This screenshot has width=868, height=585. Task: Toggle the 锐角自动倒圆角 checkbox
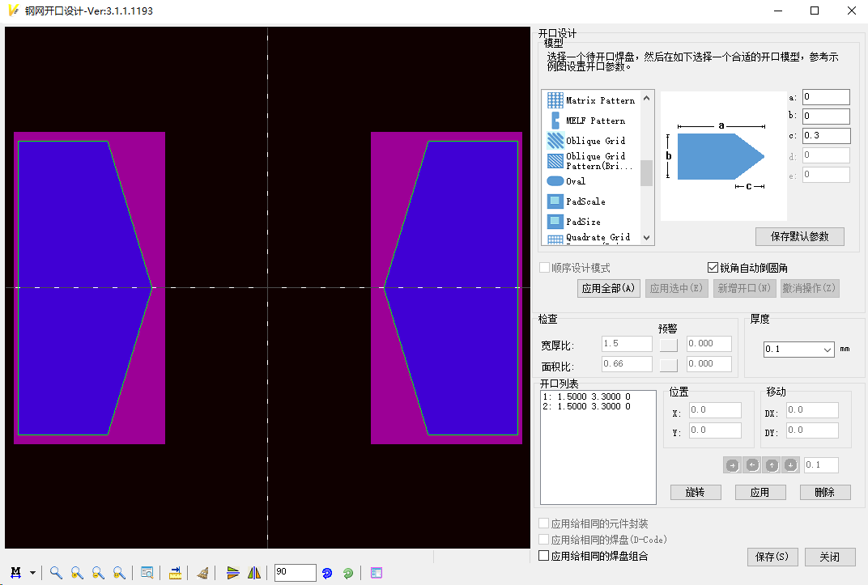click(x=713, y=268)
